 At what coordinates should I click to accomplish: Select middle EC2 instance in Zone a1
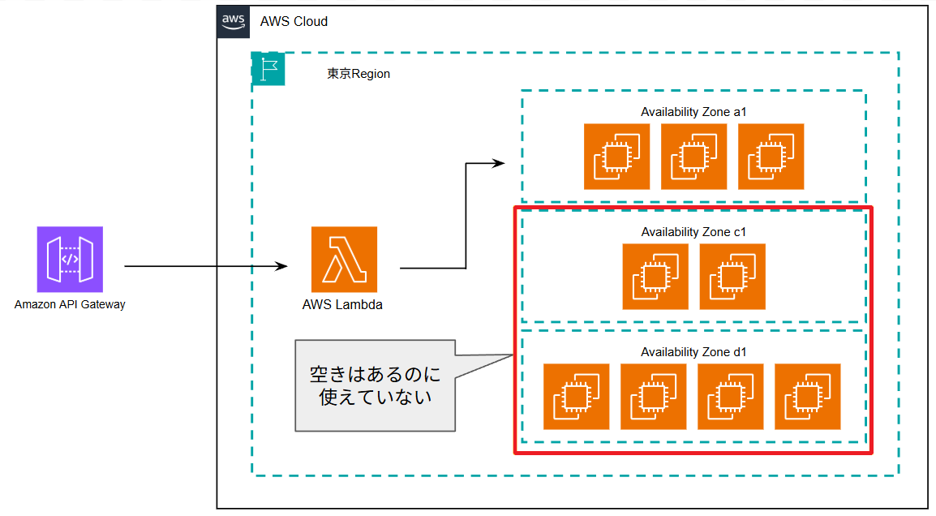[x=693, y=157]
